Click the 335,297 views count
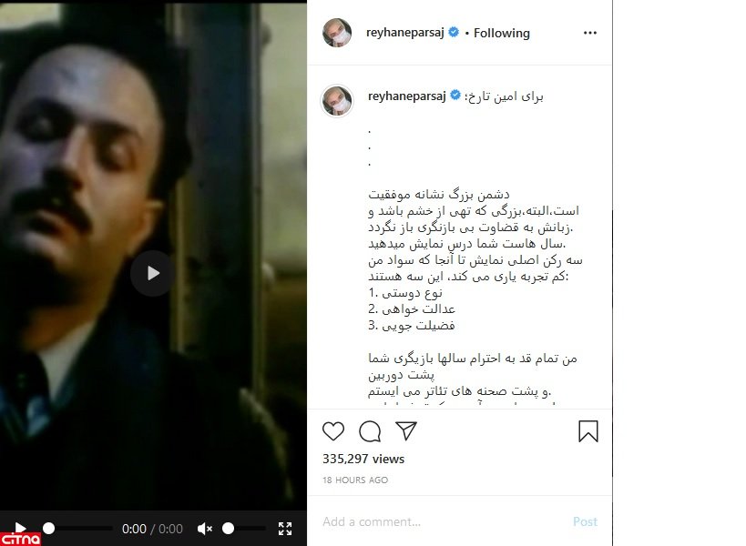The width and height of the screenshot is (746, 546). point(363,459)
